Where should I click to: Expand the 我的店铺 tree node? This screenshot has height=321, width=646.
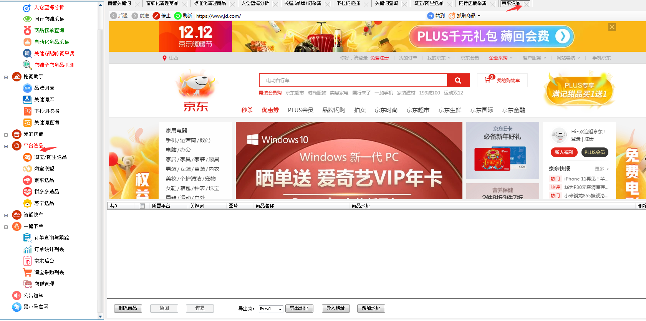click(6, 135)
